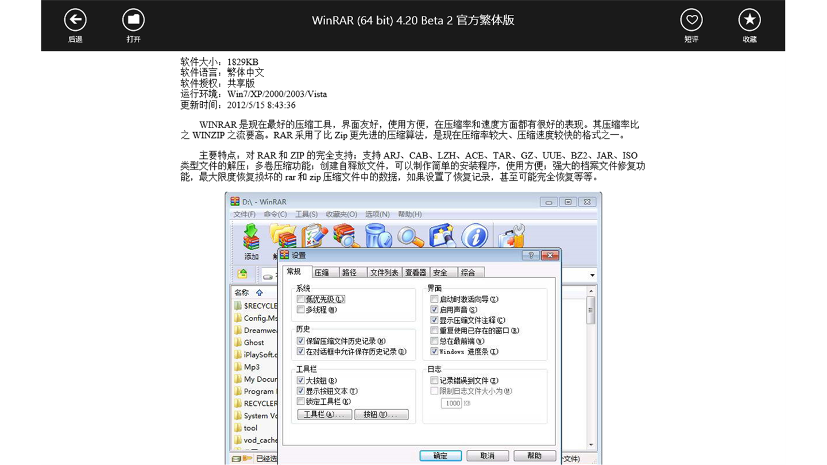Go back with the 后退 arrow icon
Viewport: 827px width, 465px height.
pos(75,20)
